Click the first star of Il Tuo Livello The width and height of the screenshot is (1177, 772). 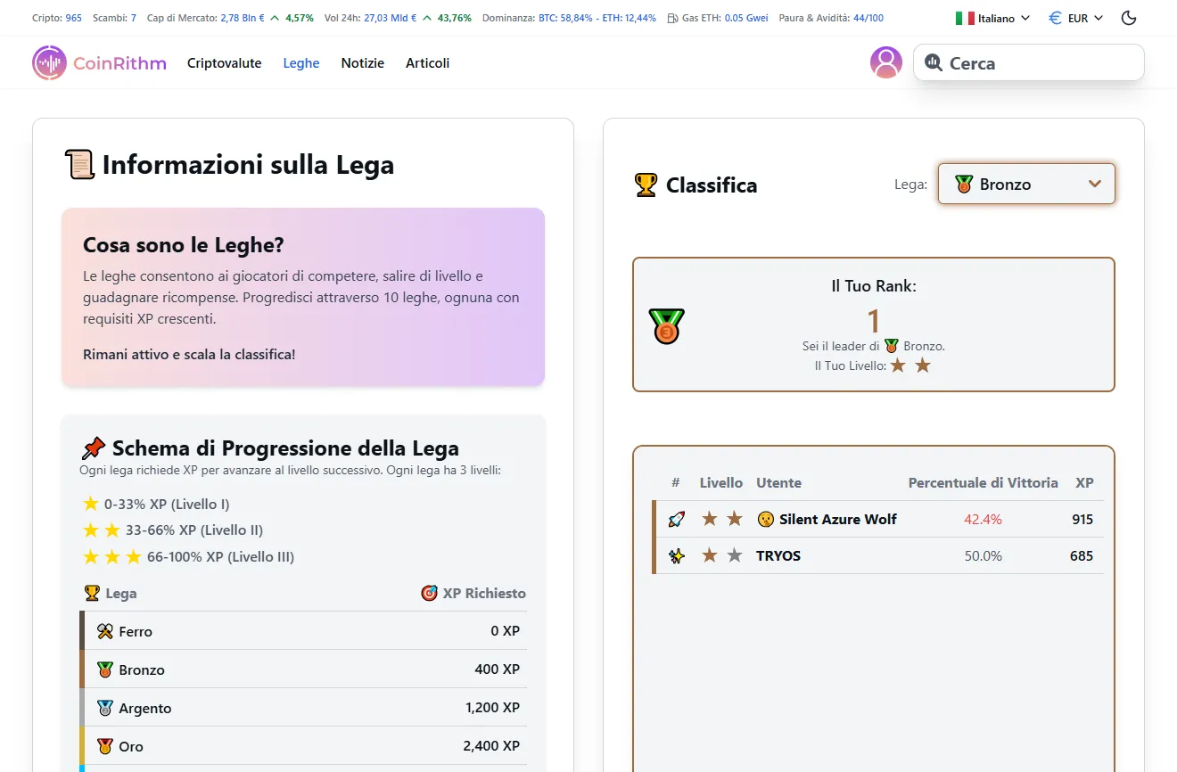899,365
